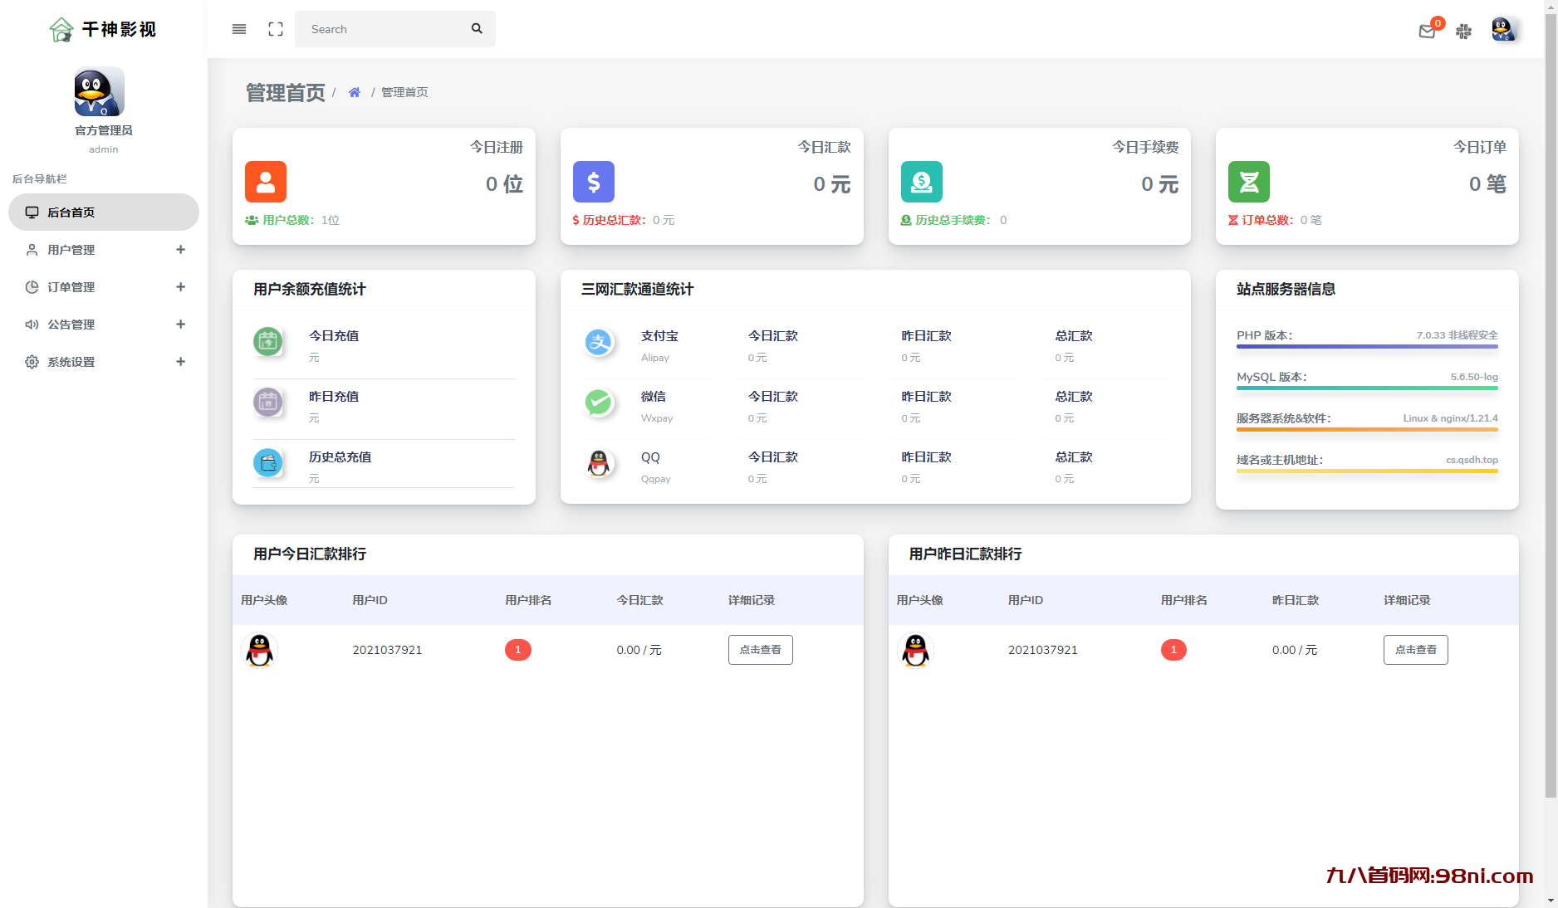Click the home icon in breadcrumb

pos(355,92)
